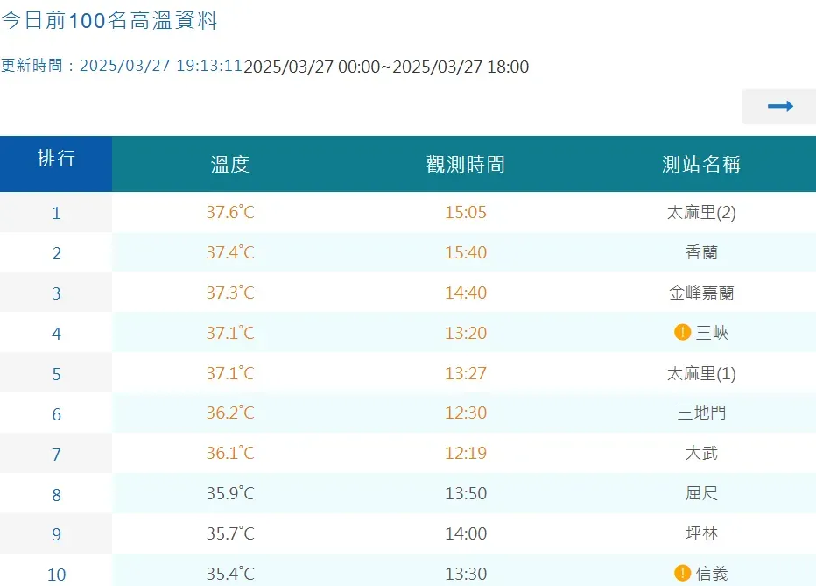The image size is (816, 586).
Task: Click temperature value 35.7°C
Action: click(230, 533)
